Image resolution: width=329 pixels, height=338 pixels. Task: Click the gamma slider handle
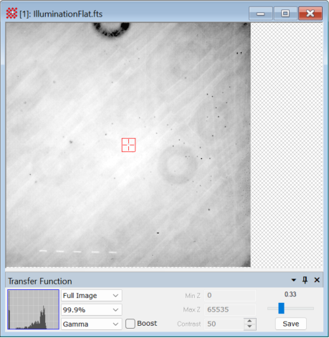[x=282, y=308]
